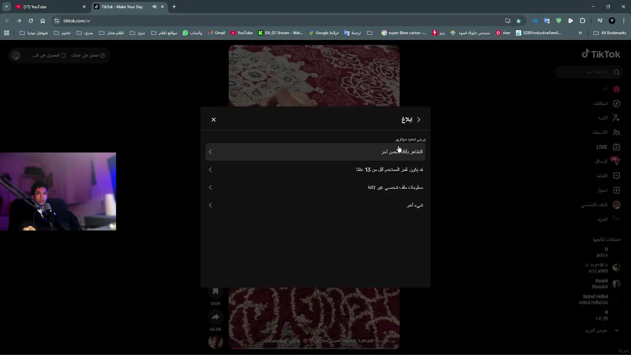This screenshot has height=355, width=631.
Task: Click the Get coins button at top left
Action: pyautogui.click(x=88, y=55)
